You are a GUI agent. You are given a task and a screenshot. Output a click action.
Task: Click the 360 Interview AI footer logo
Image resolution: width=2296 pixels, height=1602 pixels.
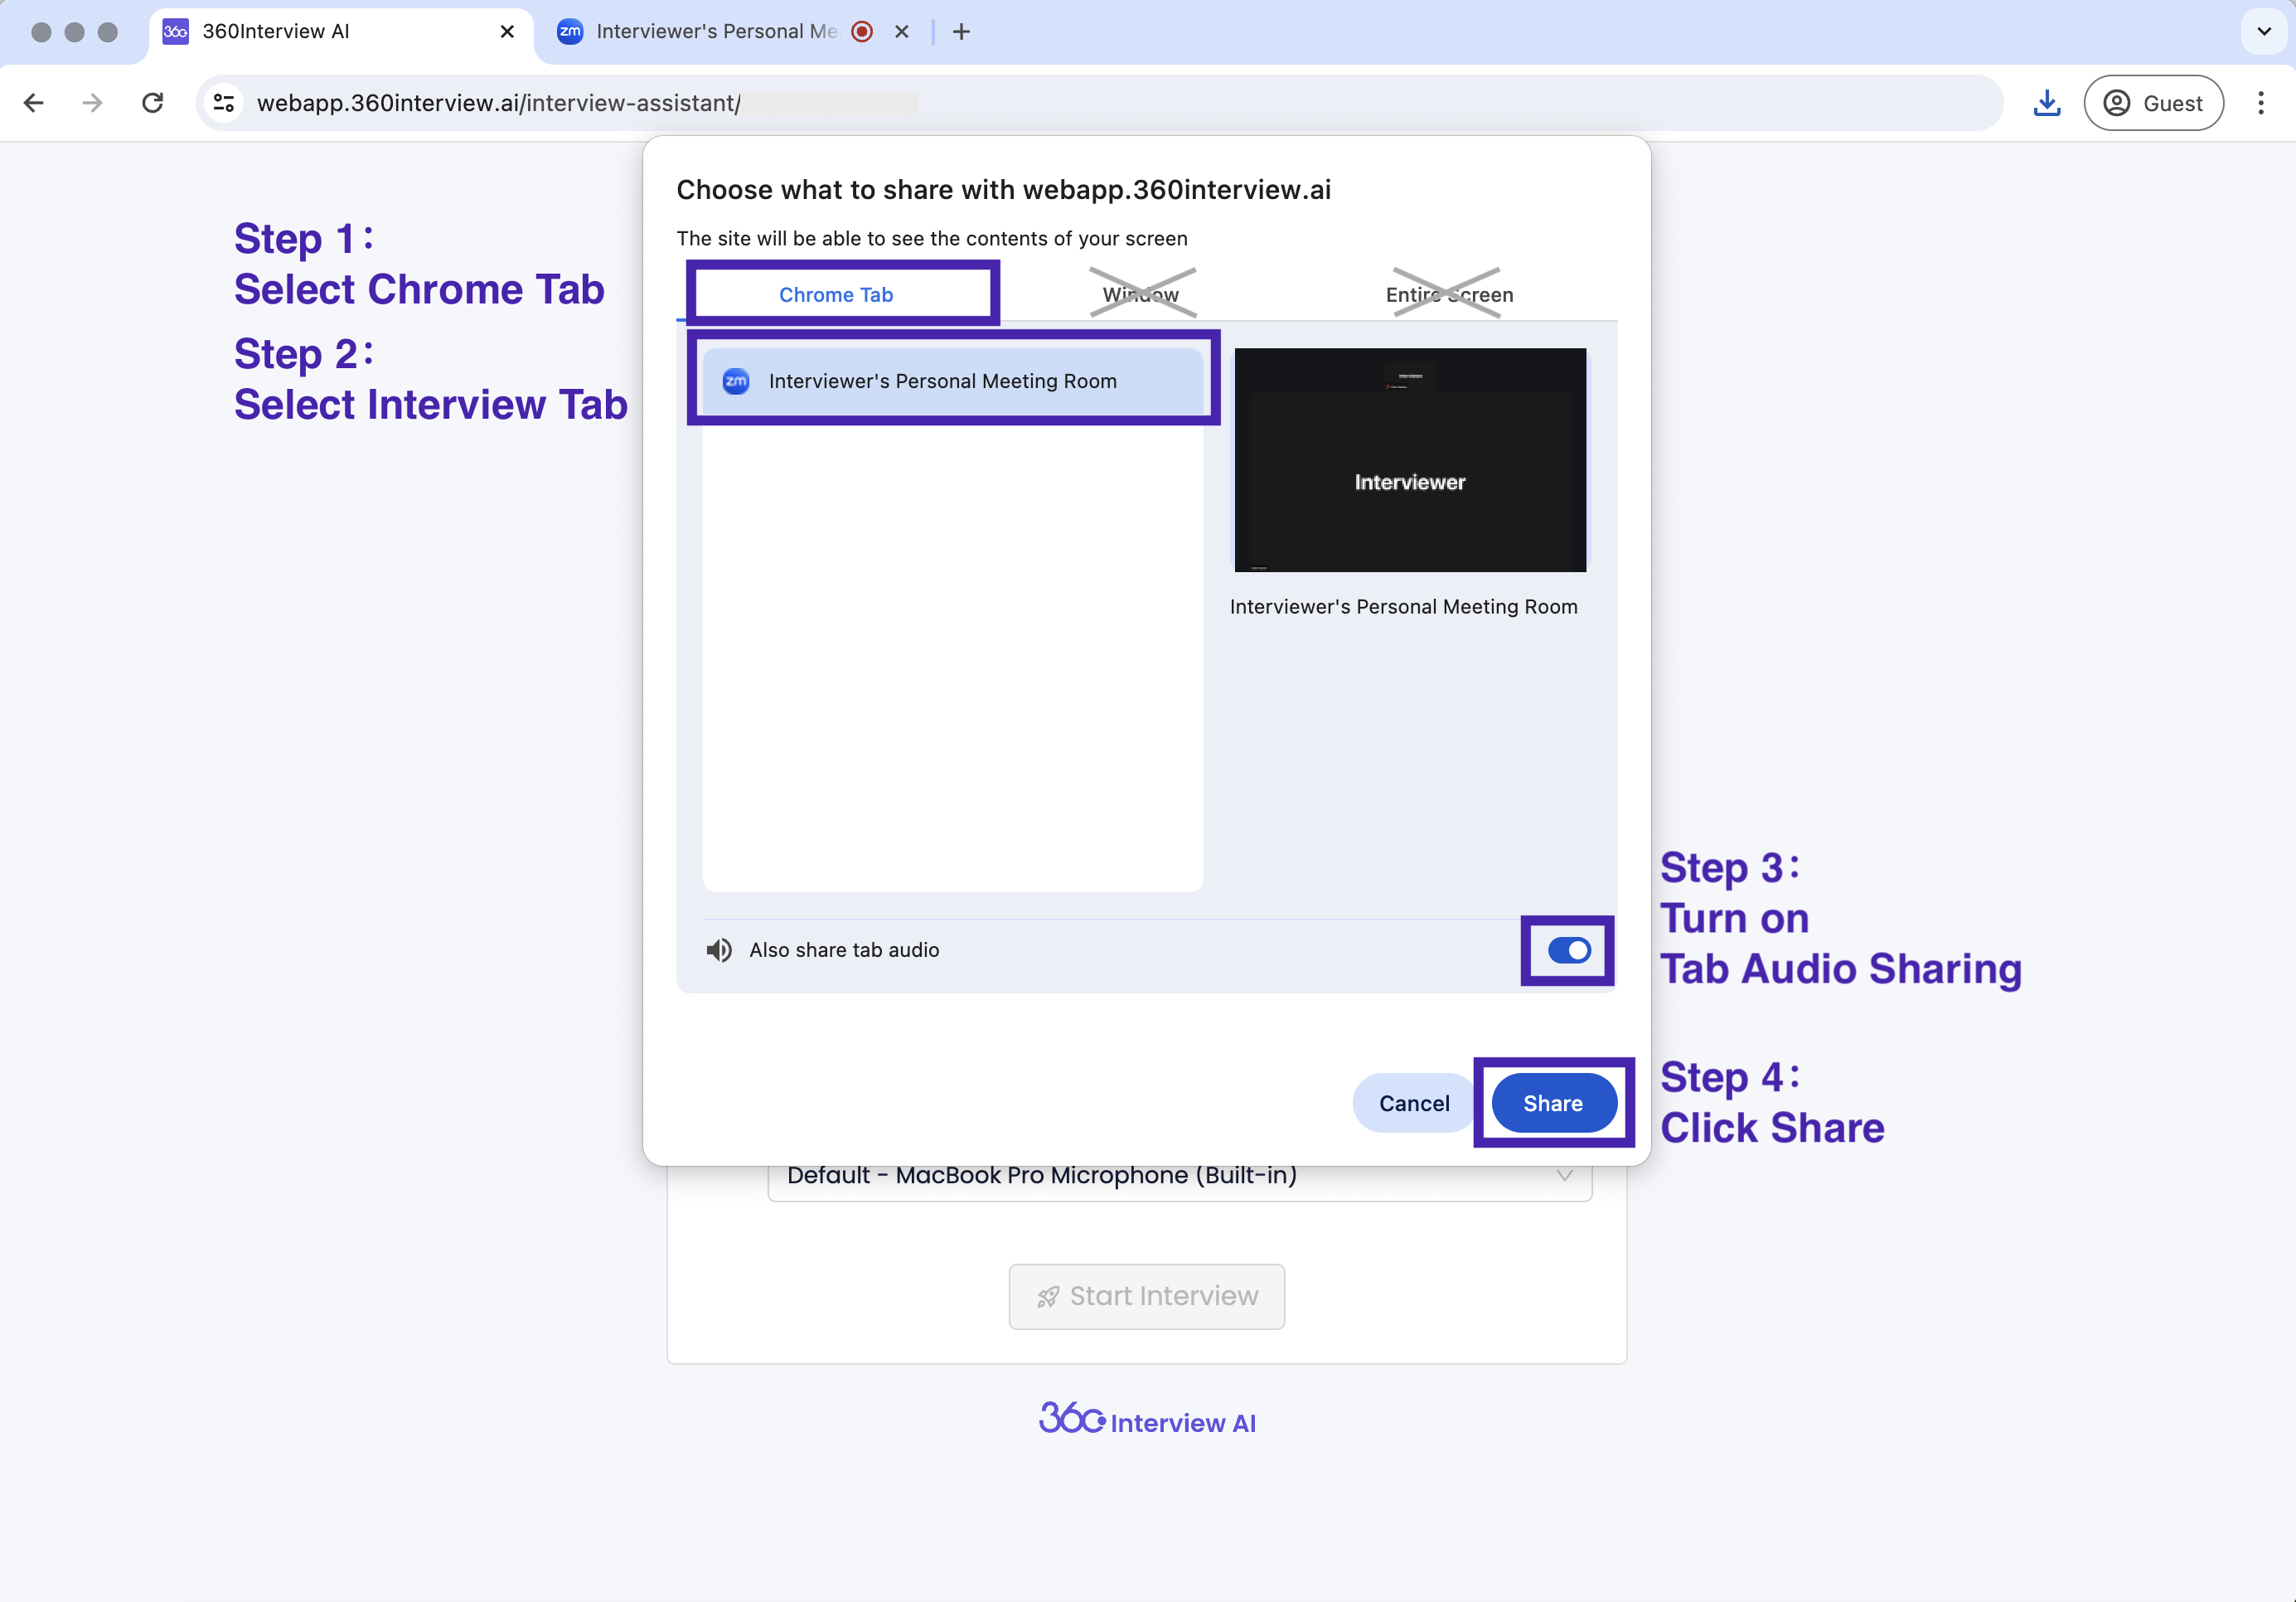pos(1147,1420)
